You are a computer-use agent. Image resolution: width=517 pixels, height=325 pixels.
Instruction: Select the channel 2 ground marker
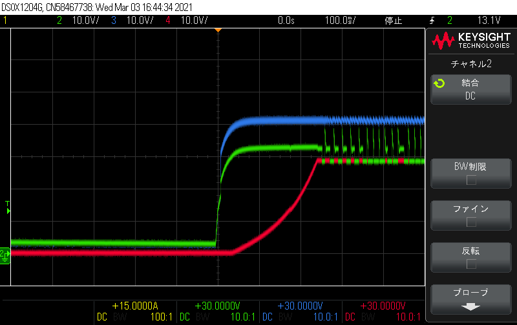(x=5, y=256)
